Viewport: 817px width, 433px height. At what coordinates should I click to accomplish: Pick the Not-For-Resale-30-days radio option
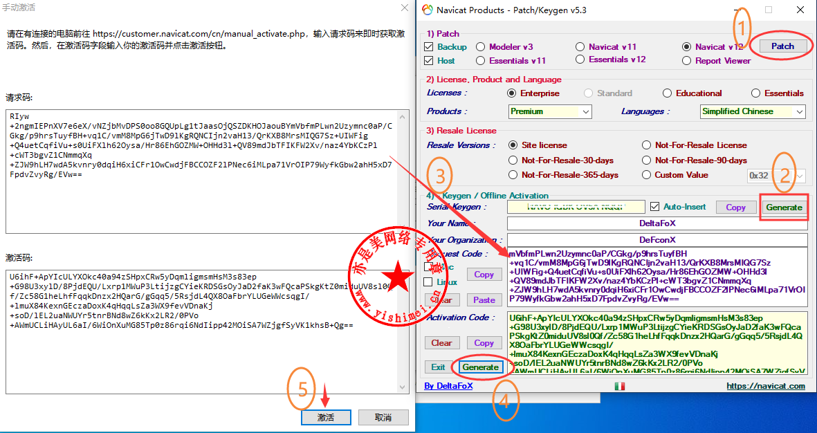(513, 160)
